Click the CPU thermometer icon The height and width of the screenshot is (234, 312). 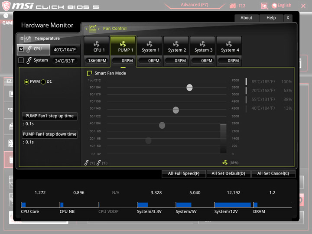29,49
